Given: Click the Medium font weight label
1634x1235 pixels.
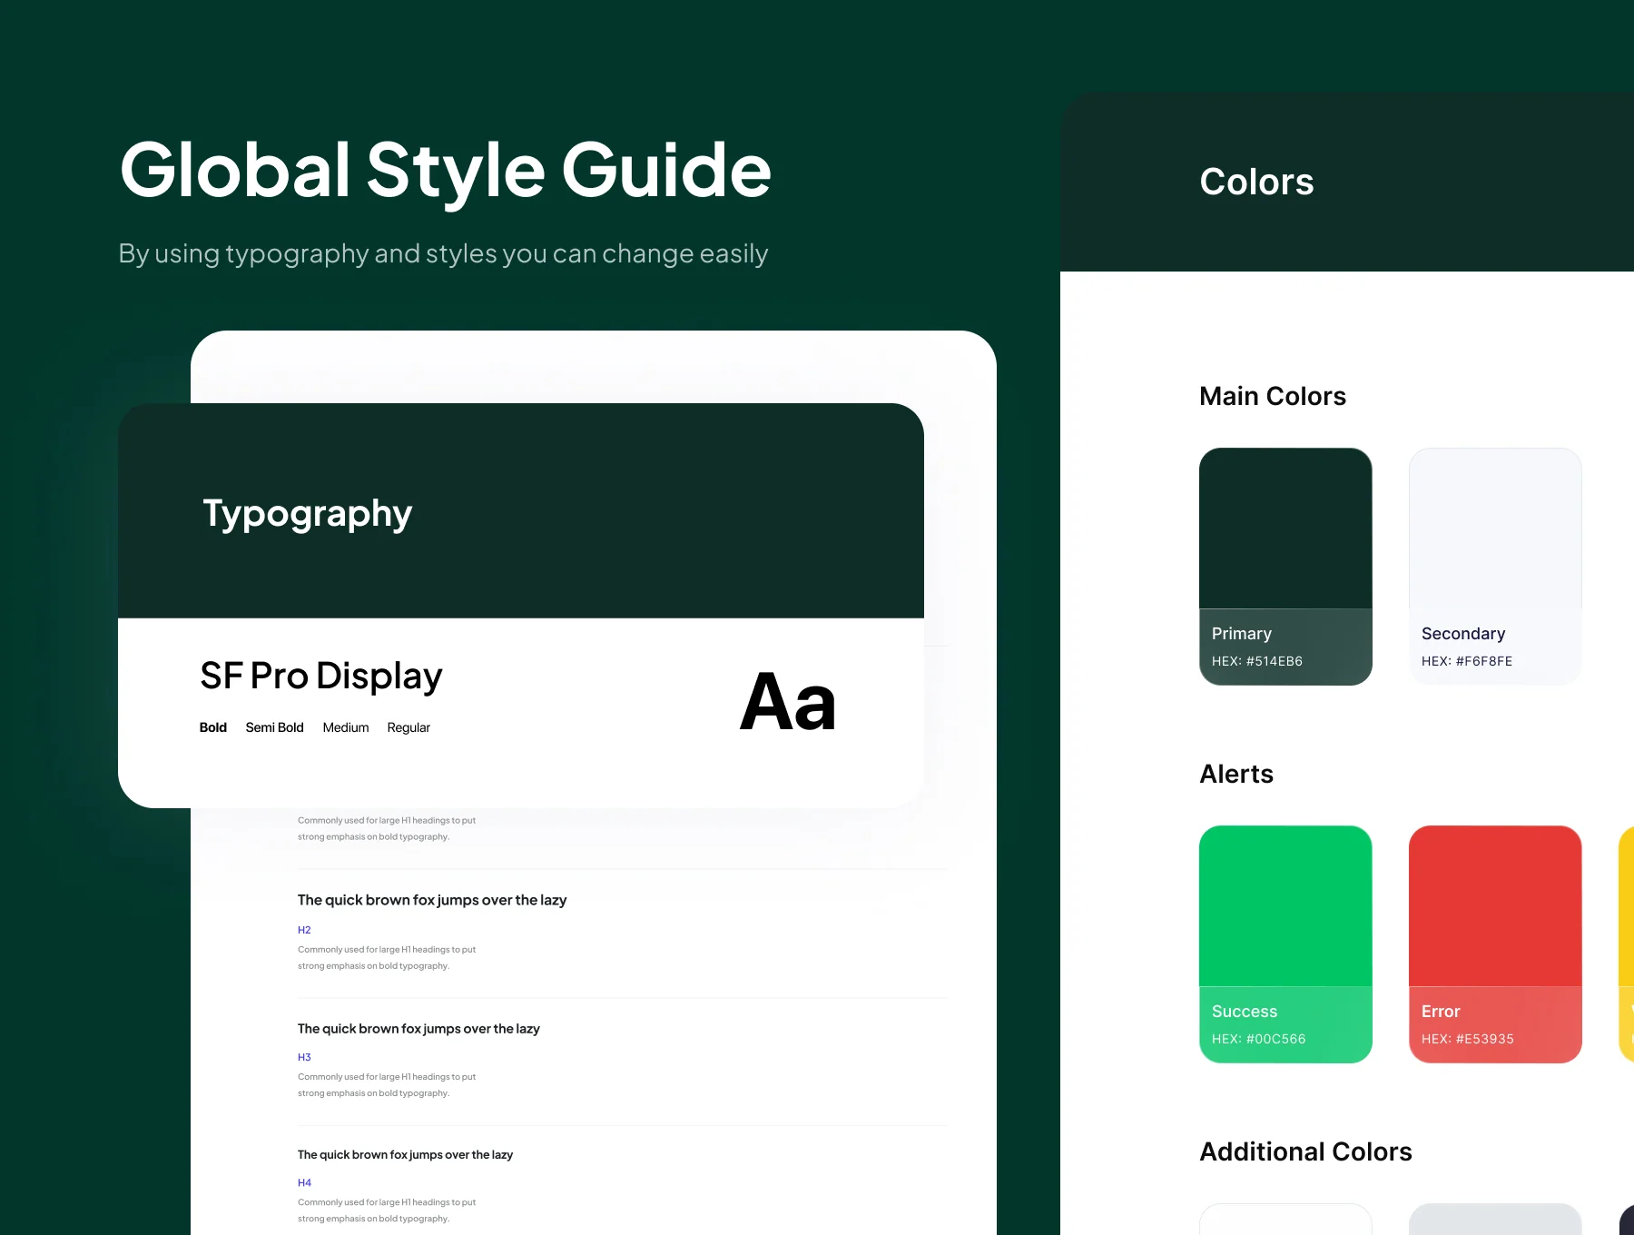Looking at the screenshot, I should pos(346,727).
